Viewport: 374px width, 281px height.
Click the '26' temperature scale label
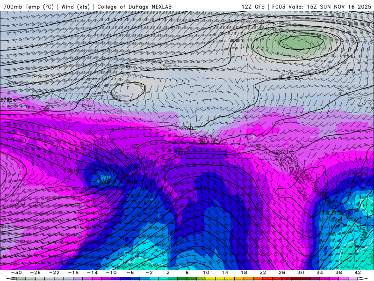282,273
